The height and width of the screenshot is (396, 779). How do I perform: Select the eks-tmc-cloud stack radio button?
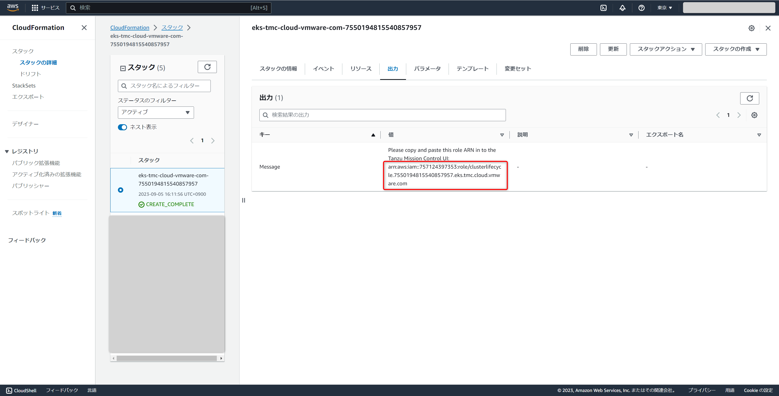[x=121, y=190]
